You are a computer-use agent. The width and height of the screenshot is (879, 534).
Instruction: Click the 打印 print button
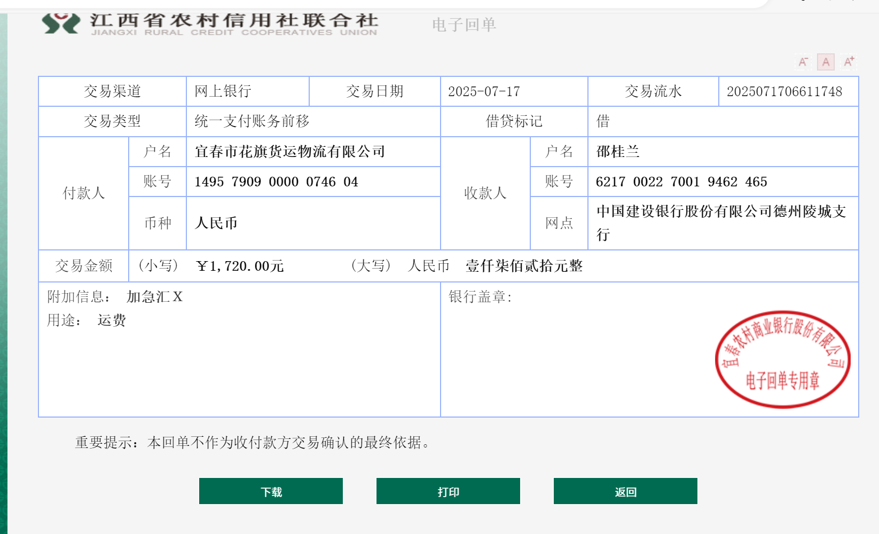(x=448, y=491)
